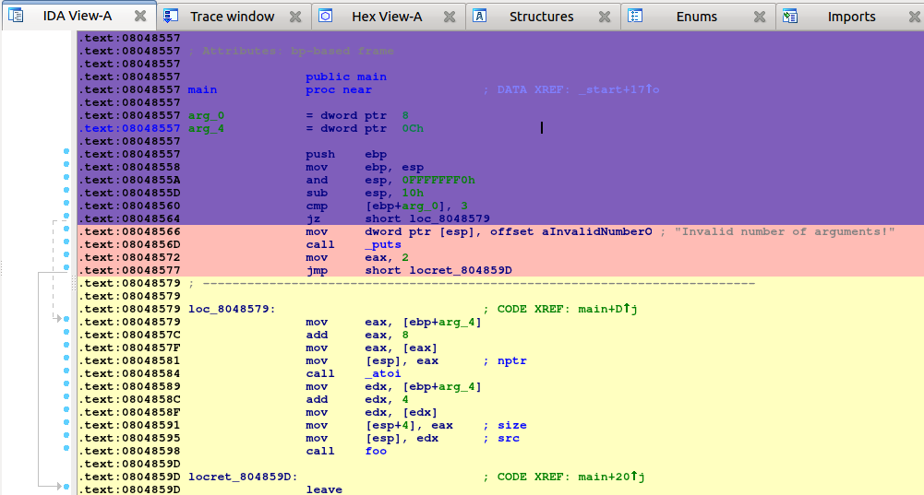The width and height of the screenshot is (924, 495).
Task: Close the Trace window tab
Action: click(x=294, y=17)
